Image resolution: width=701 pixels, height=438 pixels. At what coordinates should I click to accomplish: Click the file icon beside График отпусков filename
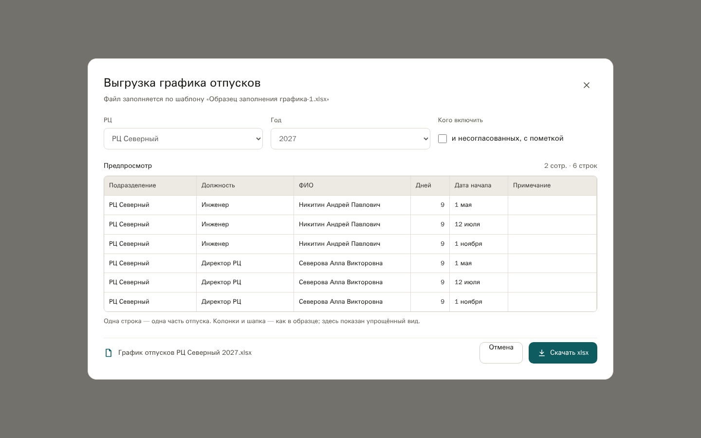(109, 353)
